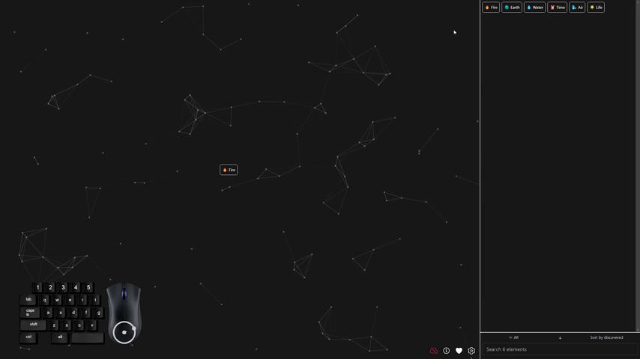This screenshot has width=640, height=359.
Task: Choose the Life element chip
Action: (596, 7)
